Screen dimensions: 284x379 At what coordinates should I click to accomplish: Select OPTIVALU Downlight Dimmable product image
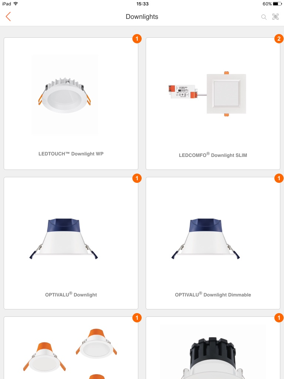206,239
